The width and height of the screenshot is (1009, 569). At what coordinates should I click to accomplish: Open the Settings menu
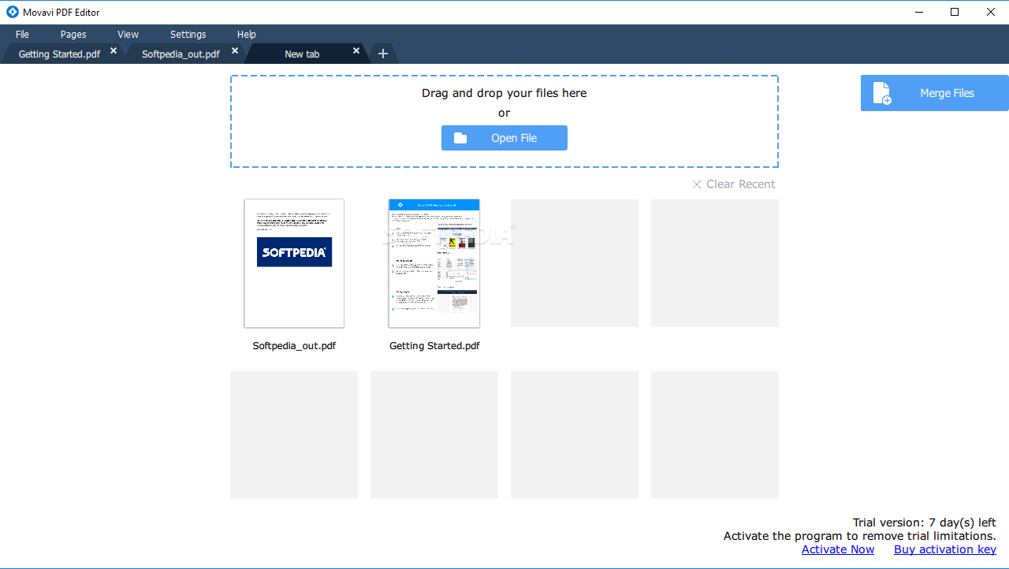click(x=188, y=35)
